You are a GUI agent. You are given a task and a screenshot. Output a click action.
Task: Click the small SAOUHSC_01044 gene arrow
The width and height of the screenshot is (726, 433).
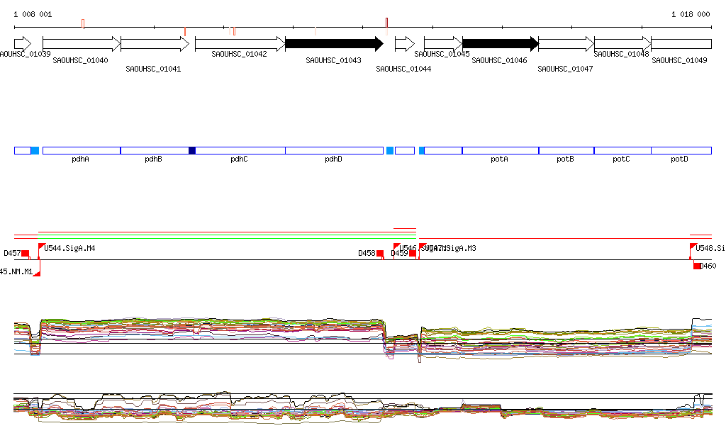404,44
